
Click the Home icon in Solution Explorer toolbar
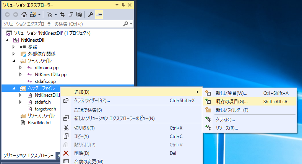pyautogui.click(x=24, y=15)
